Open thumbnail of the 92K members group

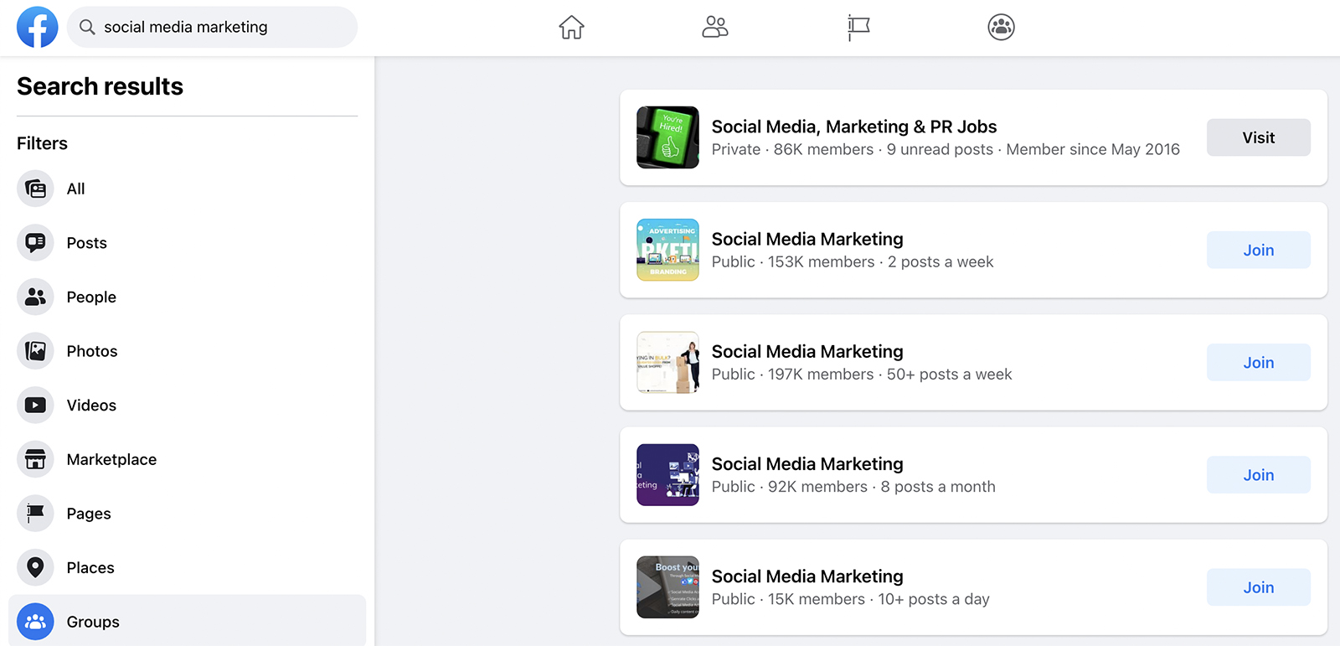667,475
